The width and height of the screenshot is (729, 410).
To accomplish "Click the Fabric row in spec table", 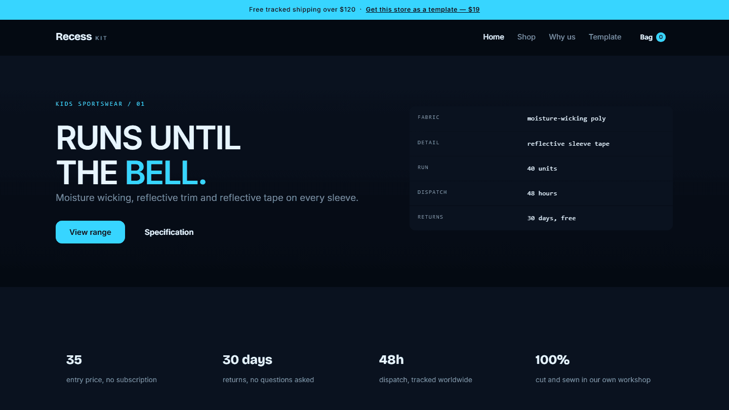I will (x=541, y=118).
